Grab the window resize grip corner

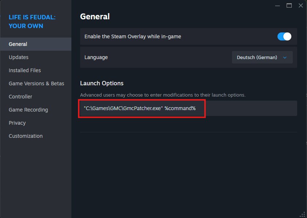click(x=303, y=214)
